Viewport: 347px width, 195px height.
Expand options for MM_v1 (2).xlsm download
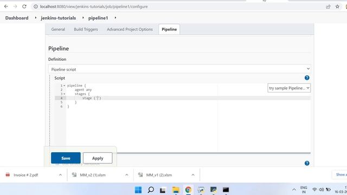pyautogui.click(x=193, y=175)
